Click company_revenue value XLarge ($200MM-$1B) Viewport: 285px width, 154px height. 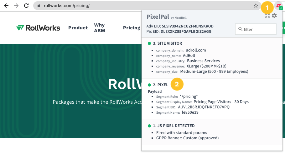click(x=206, y=66)
